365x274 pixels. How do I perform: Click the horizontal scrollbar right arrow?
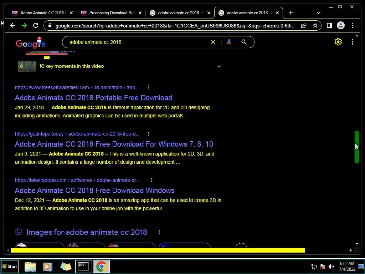(351, 250)
